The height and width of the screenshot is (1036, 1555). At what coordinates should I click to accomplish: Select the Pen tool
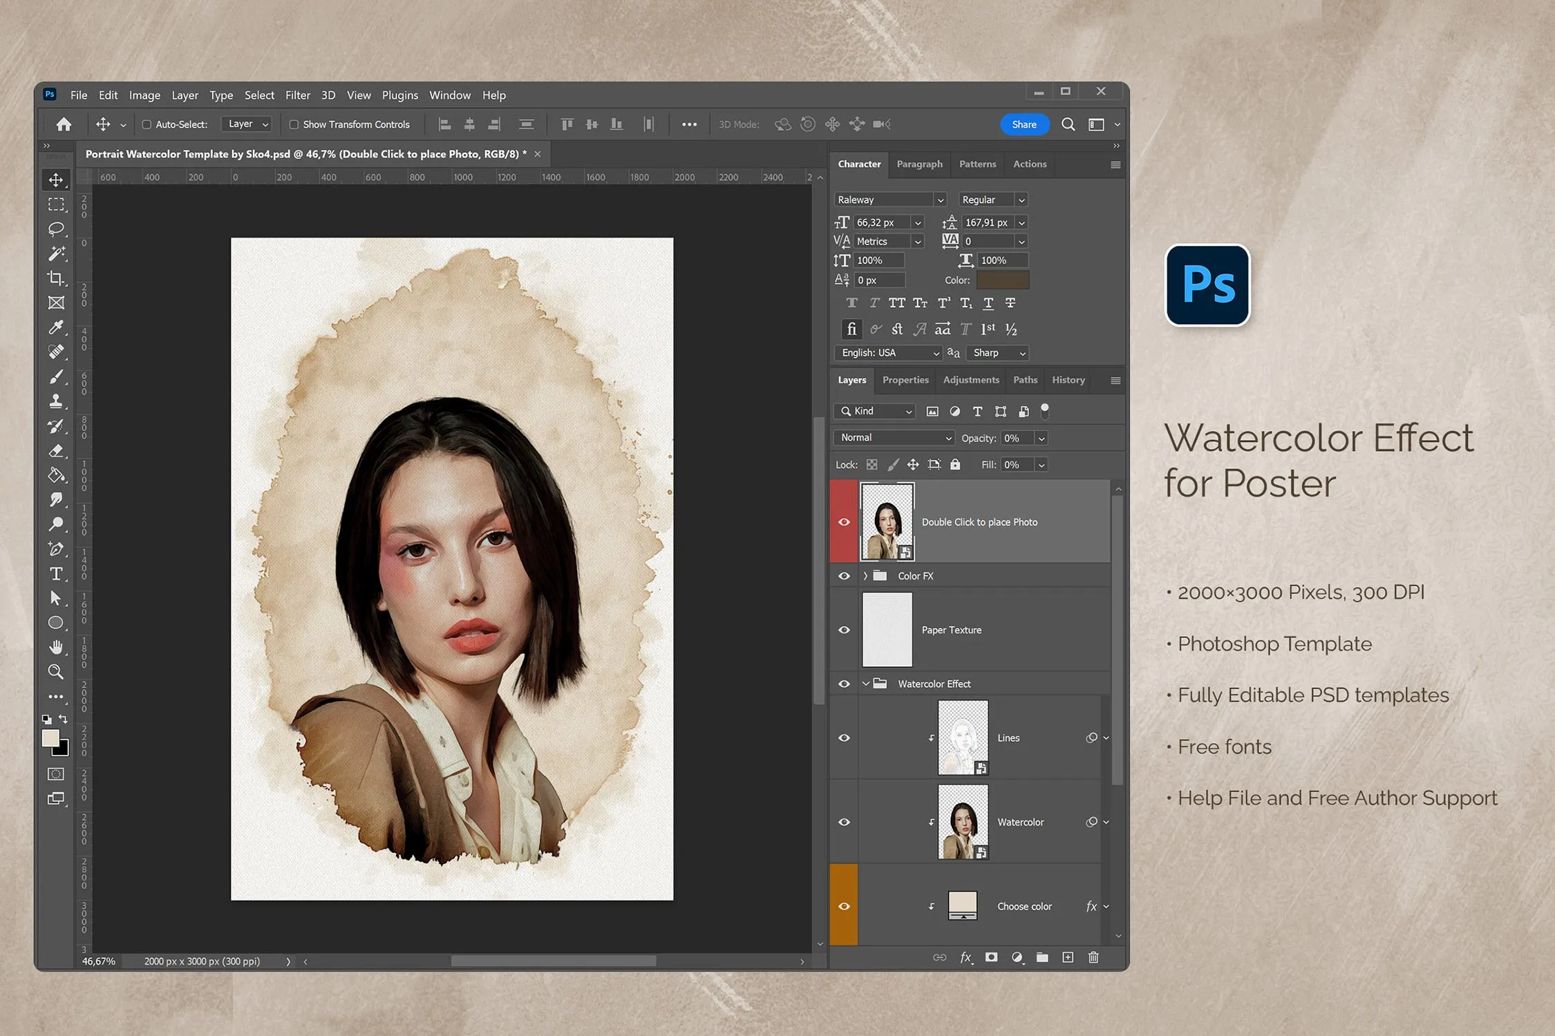click(x=56, y=549)
